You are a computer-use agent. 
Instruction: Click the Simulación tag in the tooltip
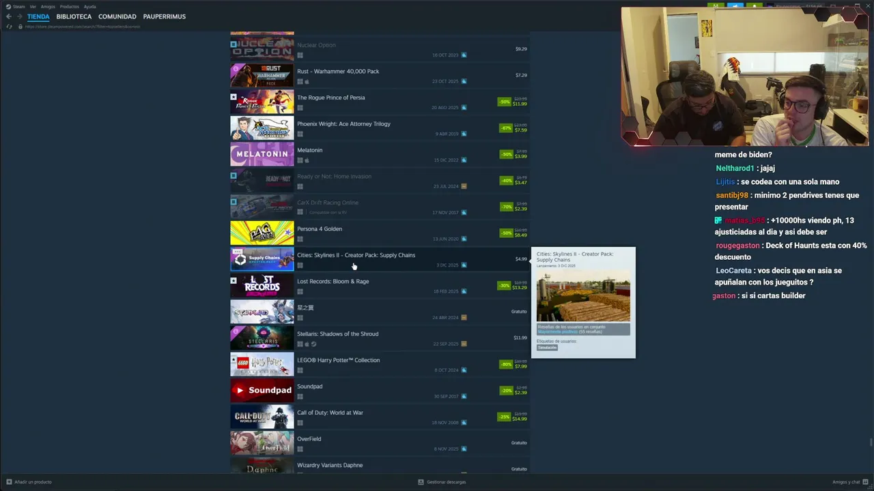click(547, 348)
